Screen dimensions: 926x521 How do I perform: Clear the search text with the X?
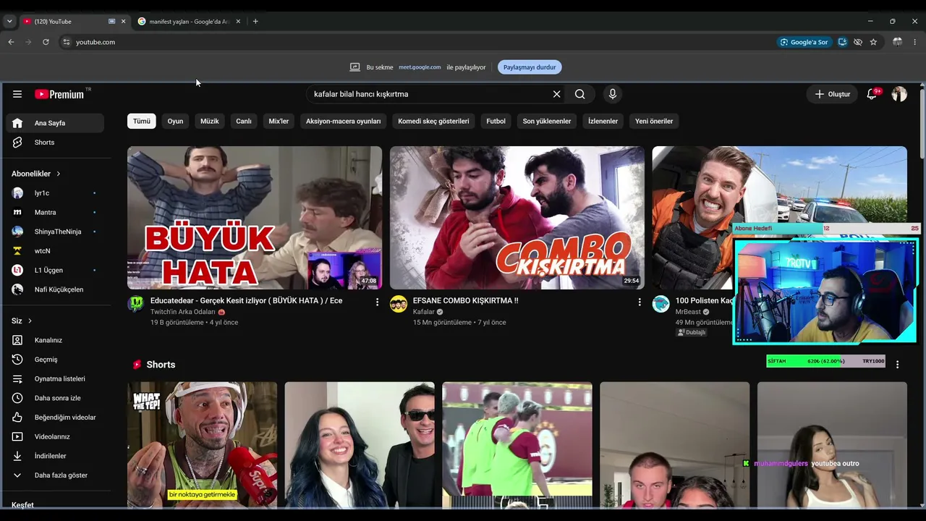tap(556, 94)
